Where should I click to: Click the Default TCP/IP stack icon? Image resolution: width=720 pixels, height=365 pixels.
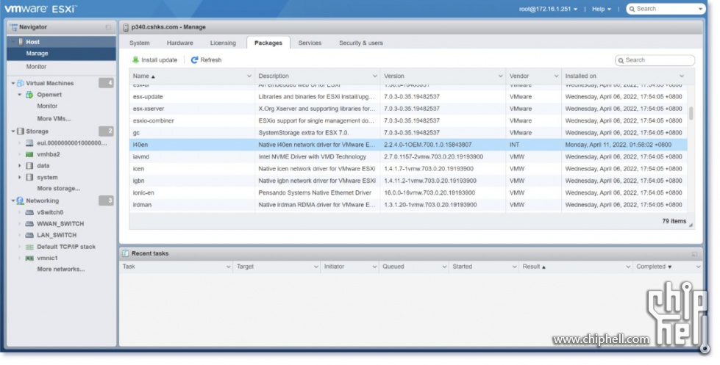(29, 247)
